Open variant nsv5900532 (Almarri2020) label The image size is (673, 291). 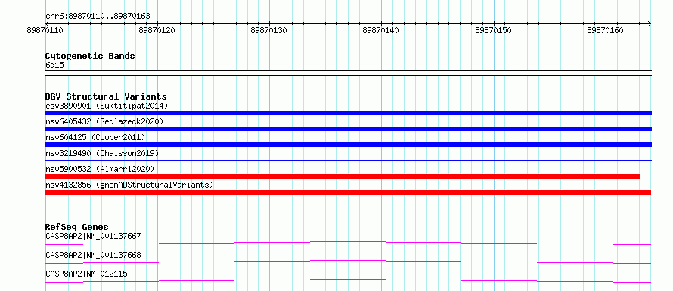(x=100, y=169)
